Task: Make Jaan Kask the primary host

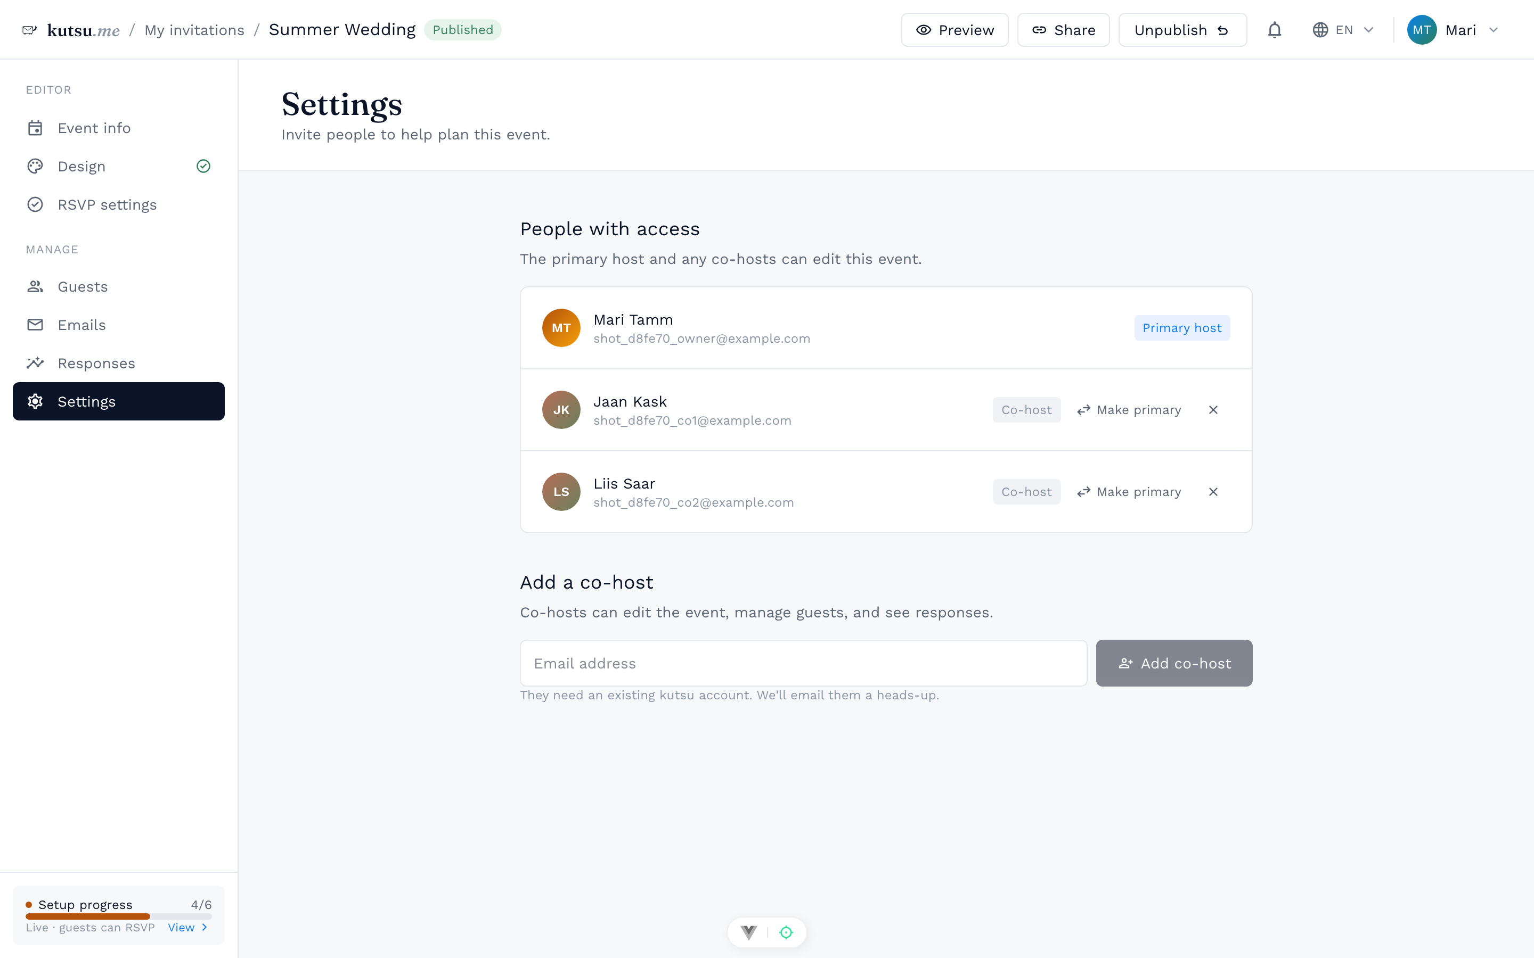Action: (x=1128, y=410)
